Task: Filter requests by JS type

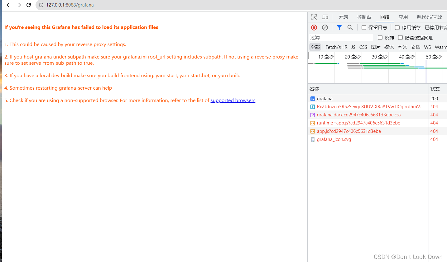Action: (353, 47)
